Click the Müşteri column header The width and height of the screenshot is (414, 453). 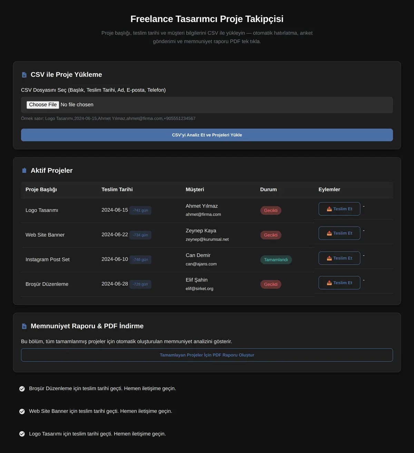tap(195, 189)
